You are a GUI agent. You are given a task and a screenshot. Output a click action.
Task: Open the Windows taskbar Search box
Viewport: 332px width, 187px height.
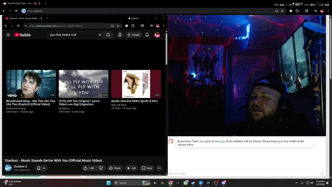pos(132,183)
